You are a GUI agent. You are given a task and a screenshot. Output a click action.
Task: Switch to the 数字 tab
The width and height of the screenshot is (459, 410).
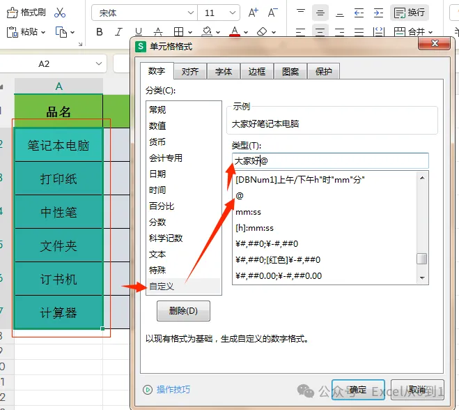coord(157,71)
